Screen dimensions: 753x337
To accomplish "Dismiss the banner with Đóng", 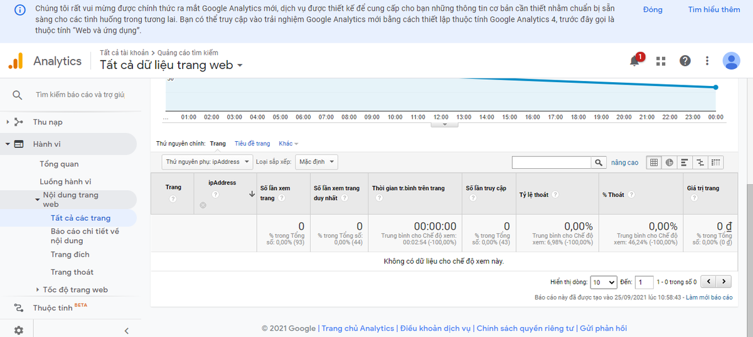I will click(653, 10).
